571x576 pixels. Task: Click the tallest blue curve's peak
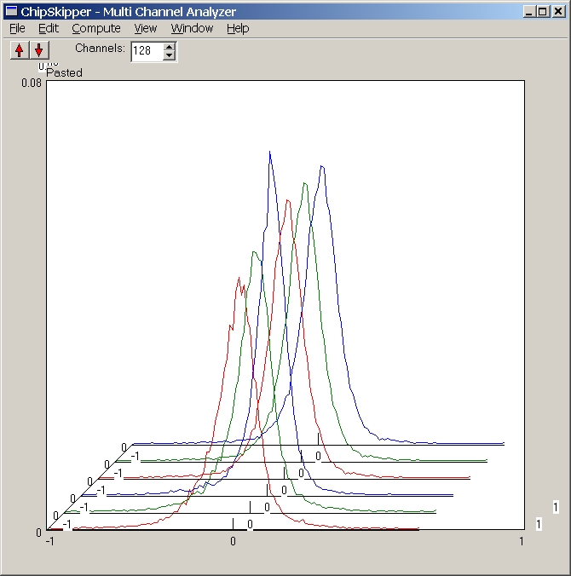click(270, 153)
